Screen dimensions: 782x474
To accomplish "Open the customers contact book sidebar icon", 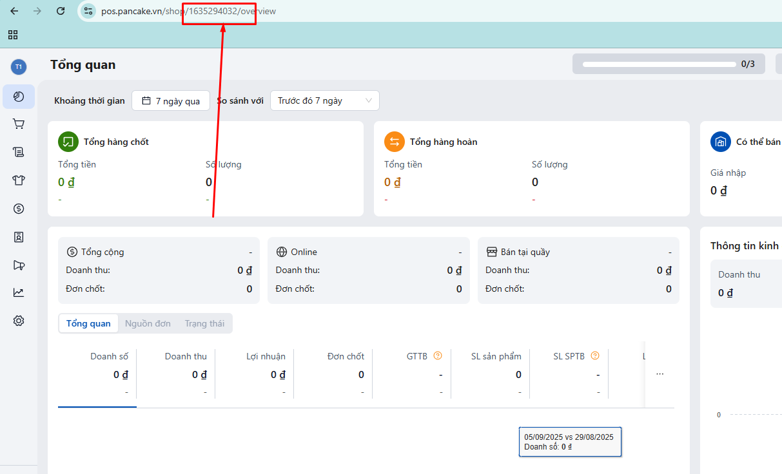I will (x=19, y=237).
